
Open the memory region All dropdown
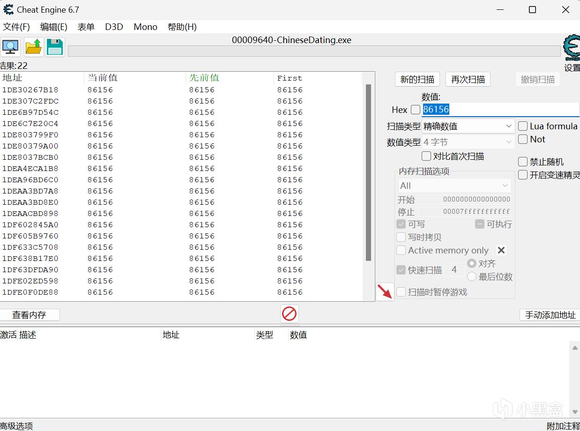click(454, 186)
